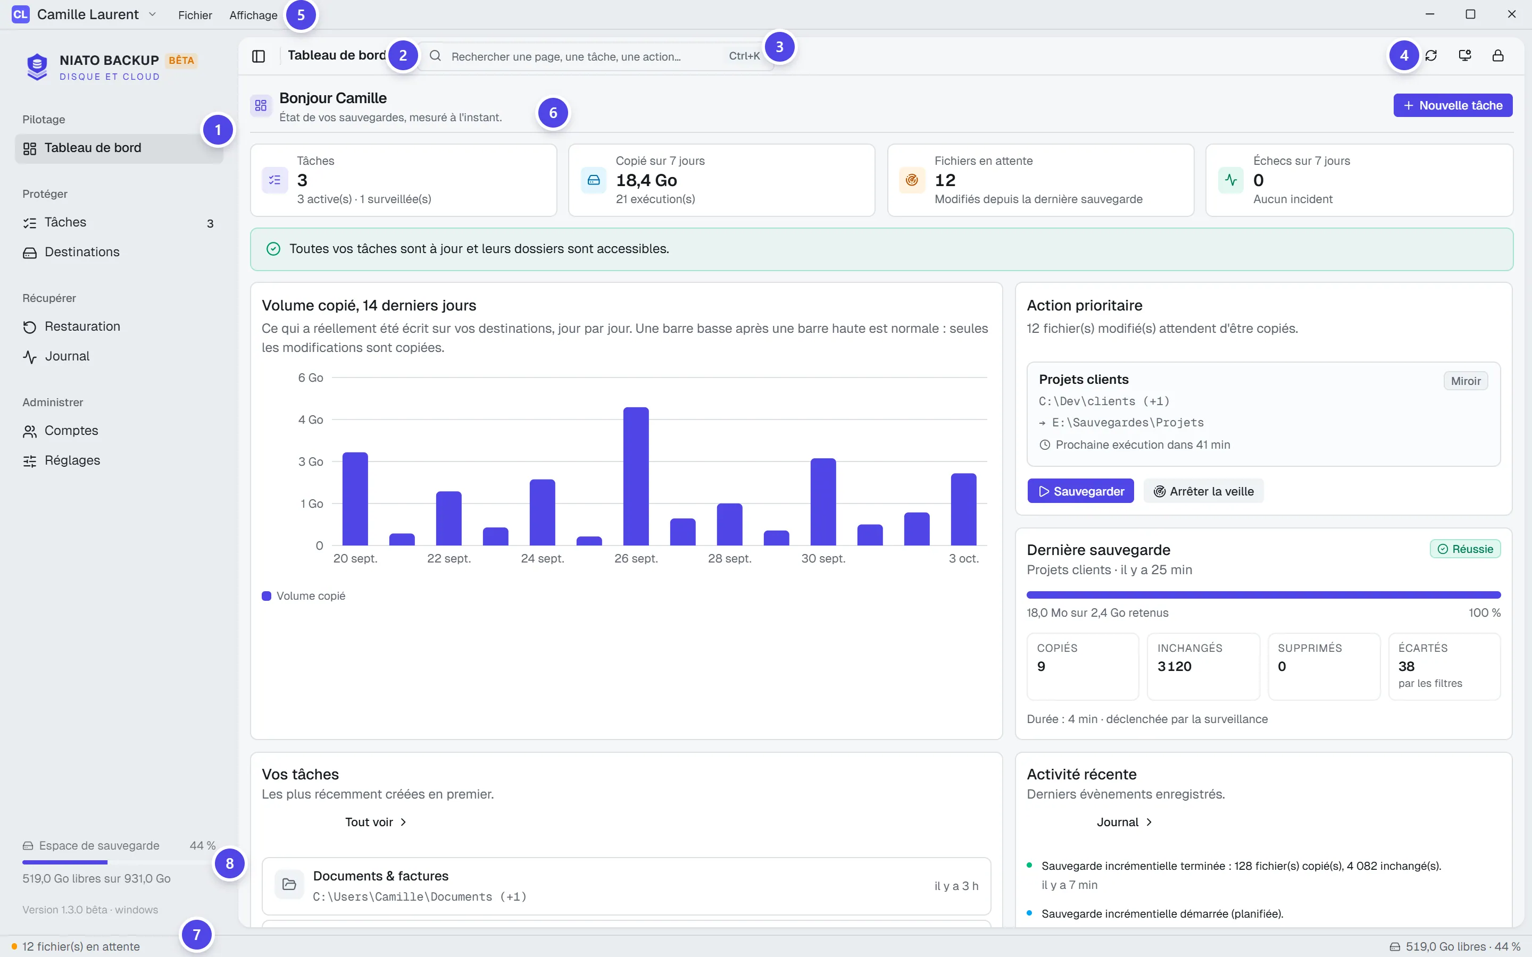Open Journal in the sidebar

119,356
